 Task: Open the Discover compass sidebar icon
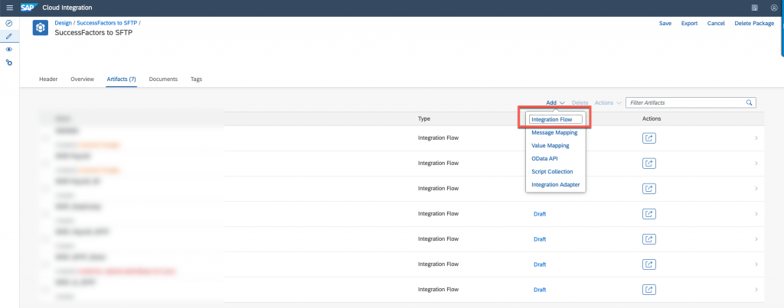point(9,24)
